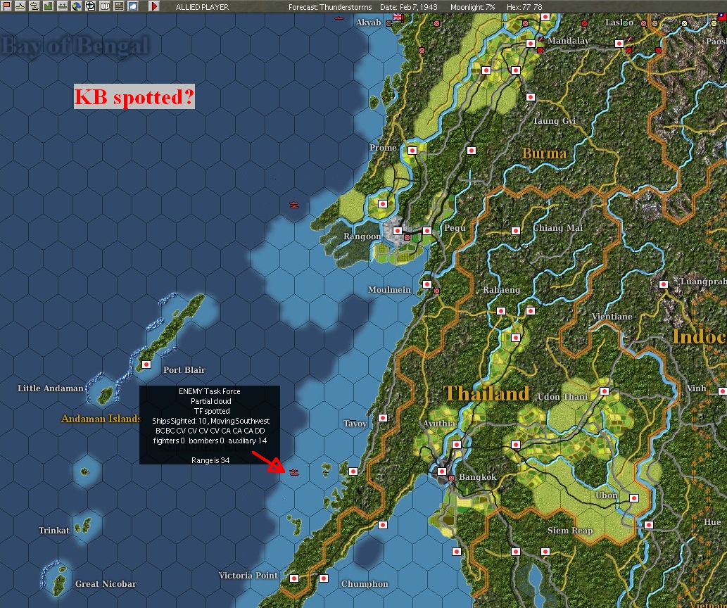Click the Hex: 77 78 coordinate readout
The width and height of the screenshot is (727, 608).
click(524, 7)
